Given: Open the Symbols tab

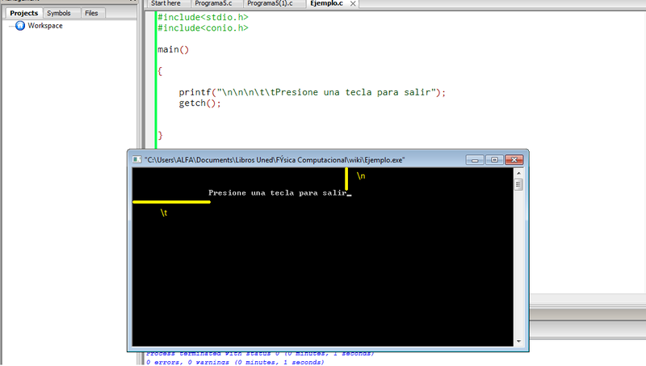Looking at the screenshot, I should click(58, 13).
